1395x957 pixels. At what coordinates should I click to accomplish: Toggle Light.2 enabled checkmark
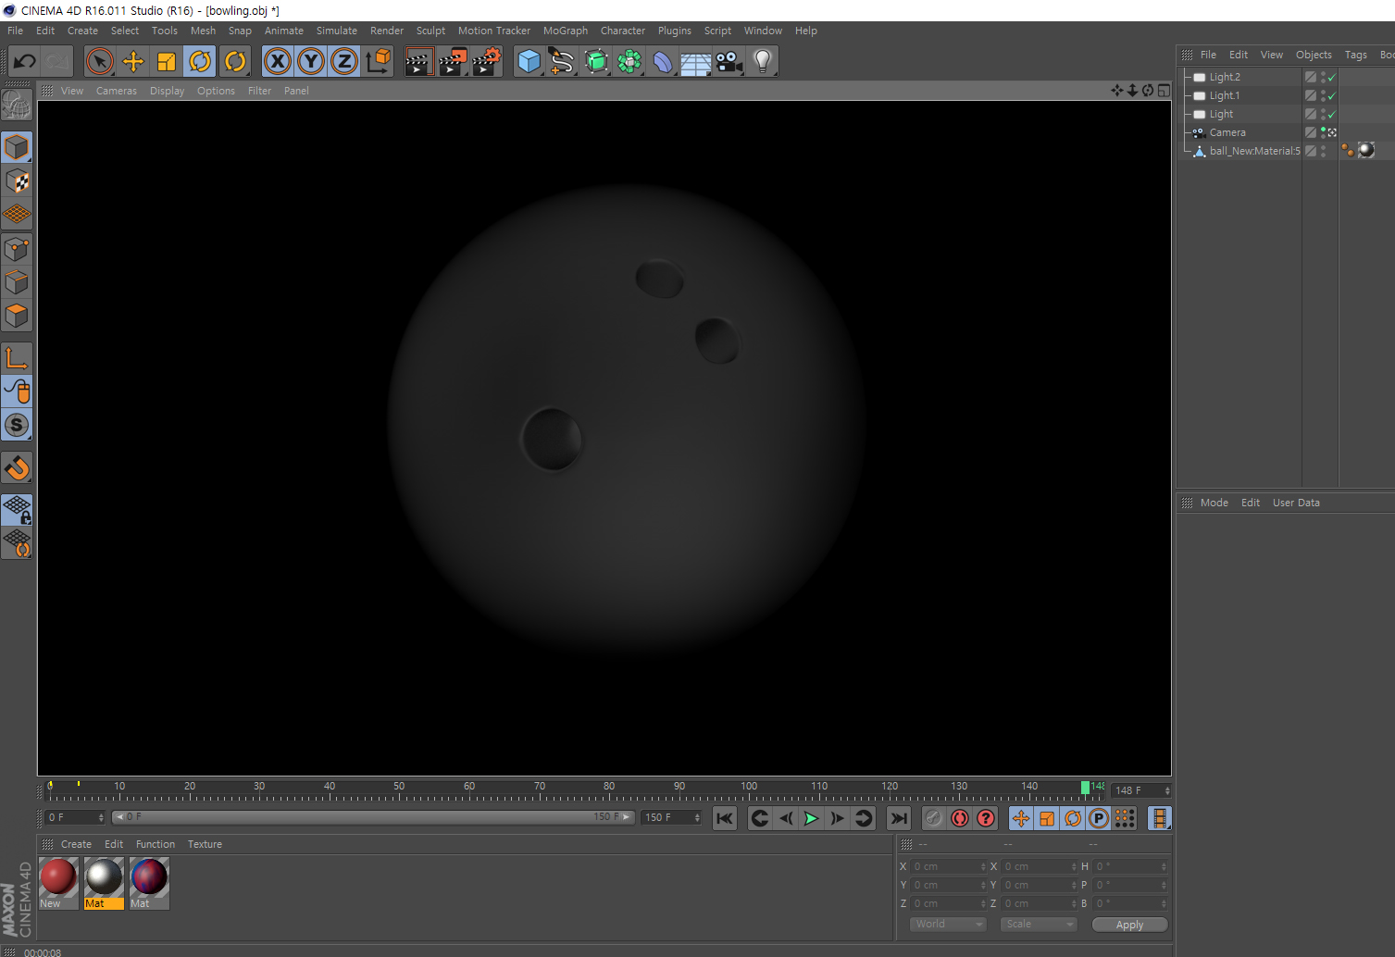click(x=1332, y=77)
